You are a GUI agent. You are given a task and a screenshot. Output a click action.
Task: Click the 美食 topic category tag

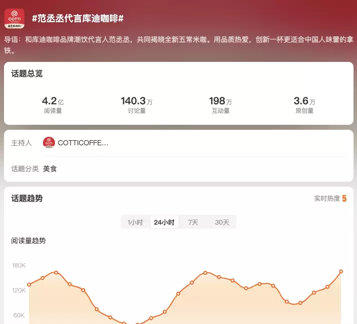(x=50, y=169)
